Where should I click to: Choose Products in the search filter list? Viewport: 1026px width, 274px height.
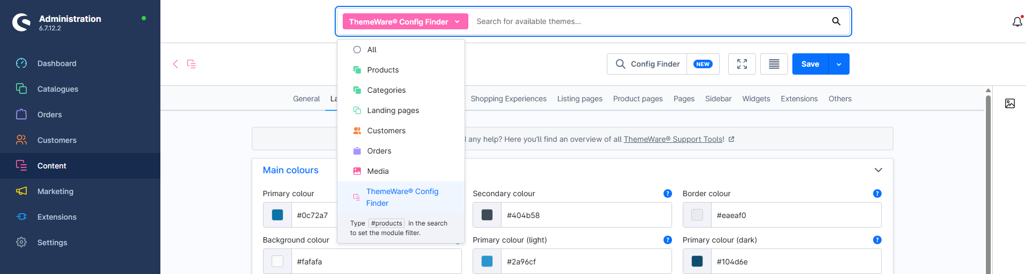click(401, 70)
